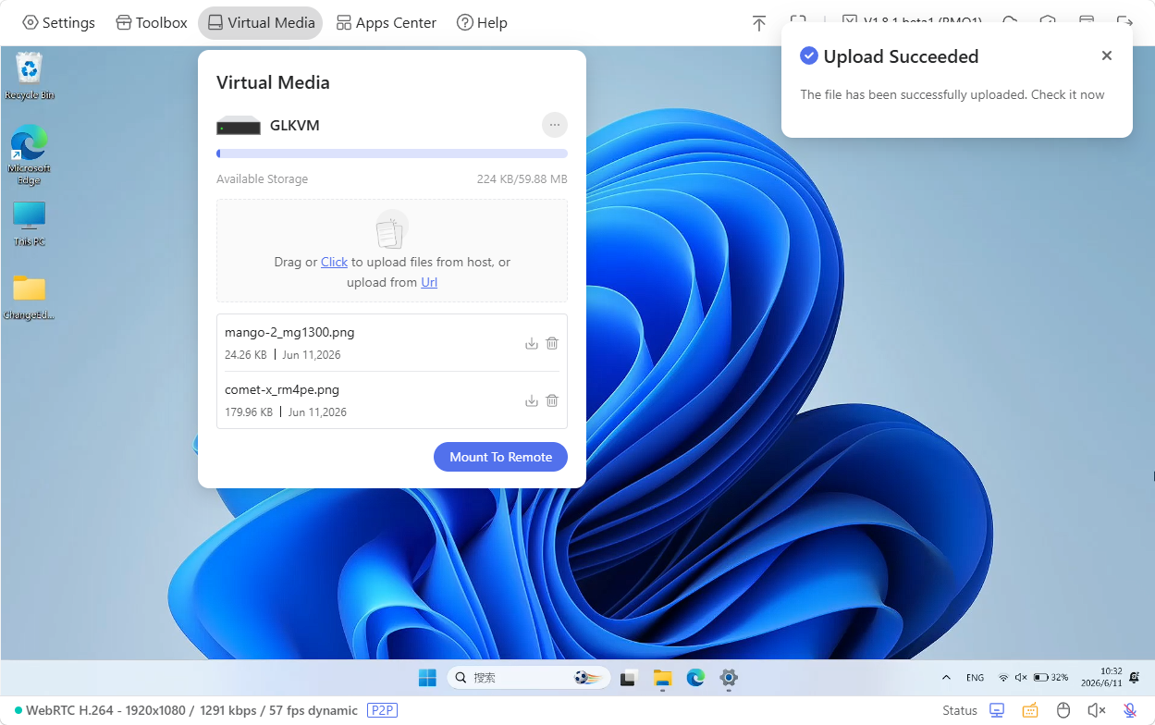Open the Windows Start menu

[x=427, y=678]
